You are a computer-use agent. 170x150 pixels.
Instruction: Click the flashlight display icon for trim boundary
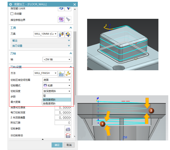pyautogui.click(x=68, y=19)
